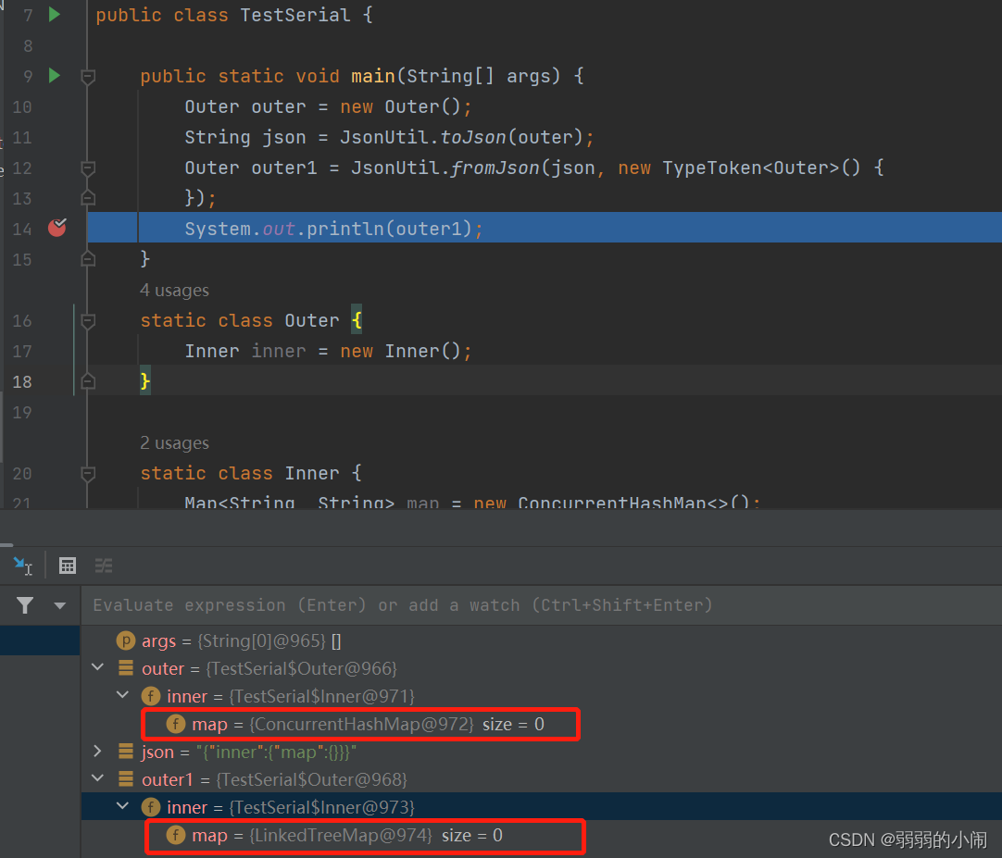1002x858 pixels.
Task: Click 'ConcurrentHashMap' in line 21
Action: tap(612, 502)
